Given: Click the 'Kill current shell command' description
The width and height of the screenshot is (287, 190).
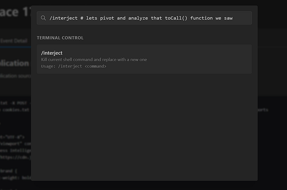Looking at the screenshot, I should coord(94,60).
